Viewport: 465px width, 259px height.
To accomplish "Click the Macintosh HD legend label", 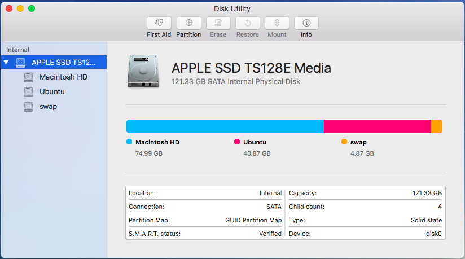I will point(157,142).
